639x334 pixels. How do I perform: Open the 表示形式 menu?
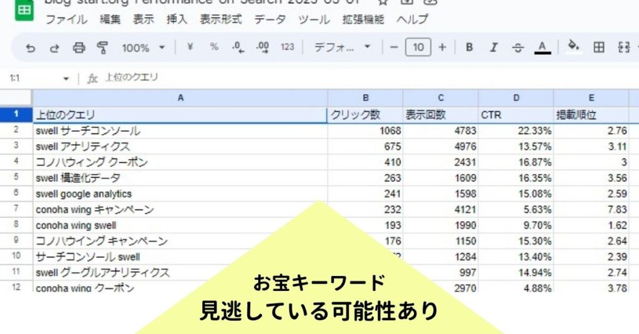220,19
